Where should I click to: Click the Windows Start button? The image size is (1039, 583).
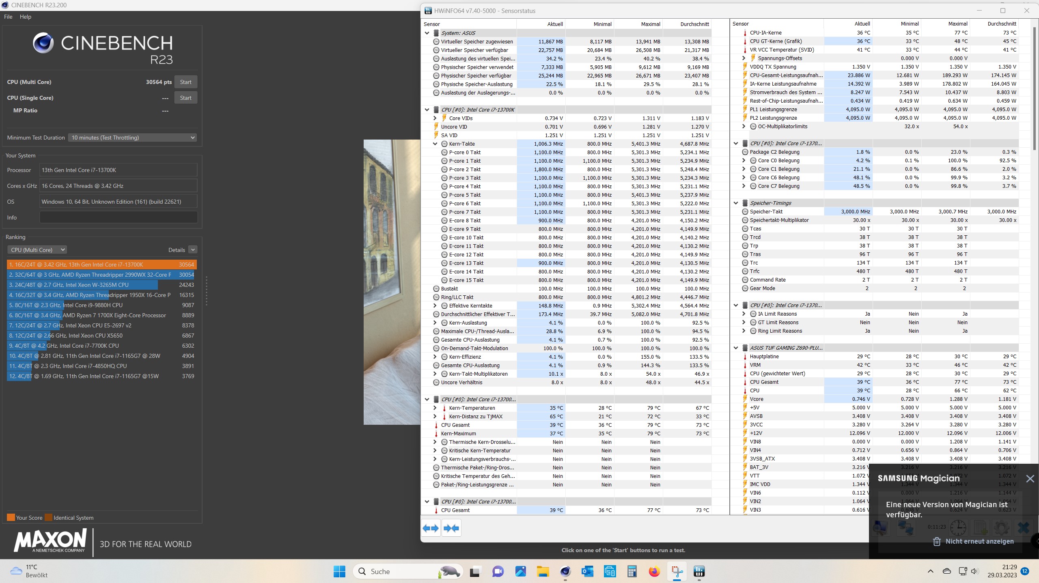click(339, 572)
